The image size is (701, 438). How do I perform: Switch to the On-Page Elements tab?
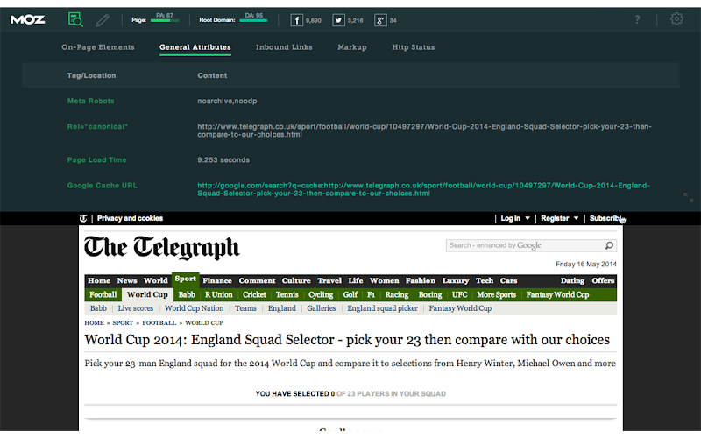[x=98, y=47]
